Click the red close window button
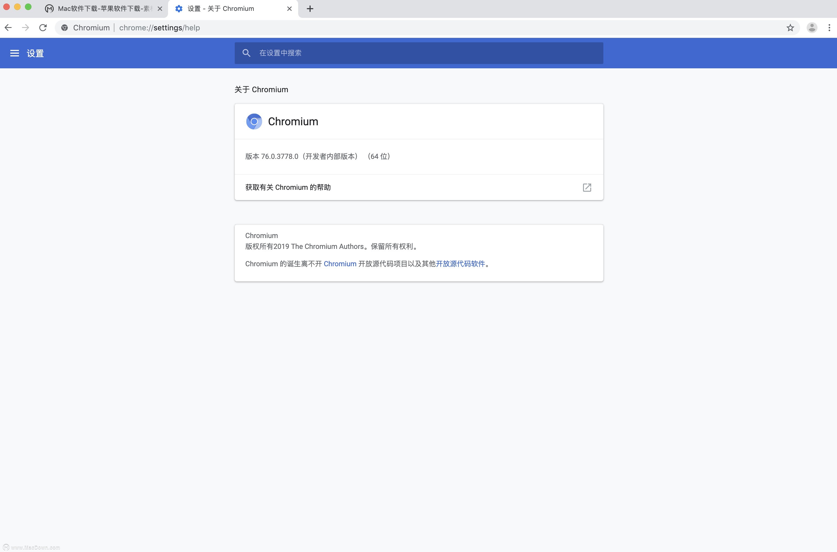This screenshot has height=552, width=837. coord(6,7)
